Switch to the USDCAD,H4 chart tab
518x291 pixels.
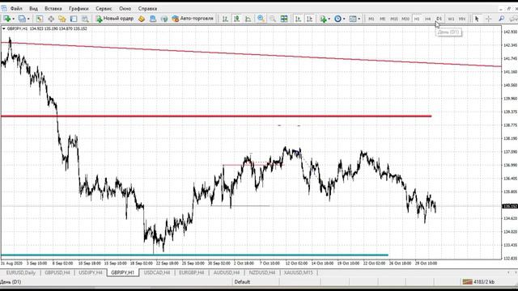point(157,273)
